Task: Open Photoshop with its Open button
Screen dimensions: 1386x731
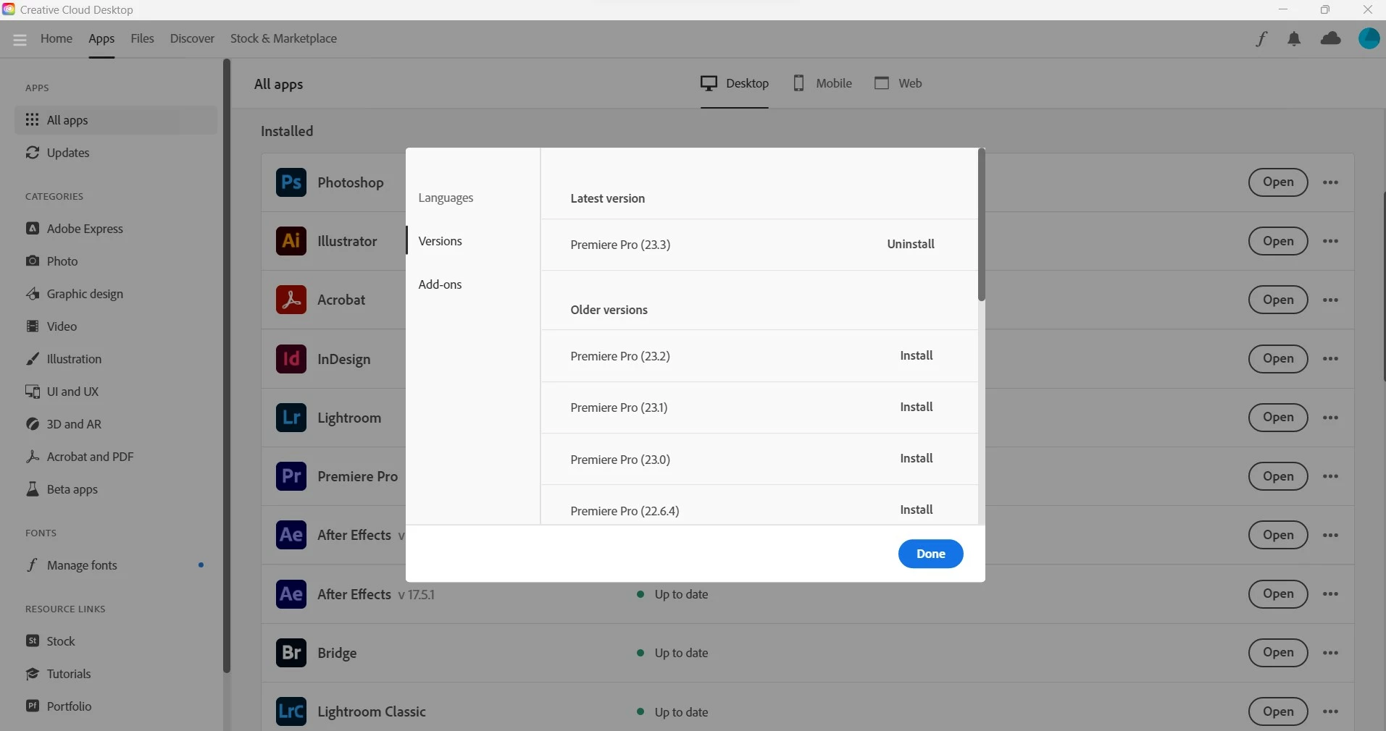Action: point(1278,182)
